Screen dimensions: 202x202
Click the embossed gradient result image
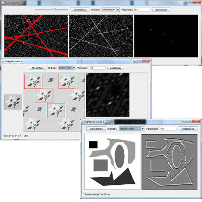(x=169, y=162)
